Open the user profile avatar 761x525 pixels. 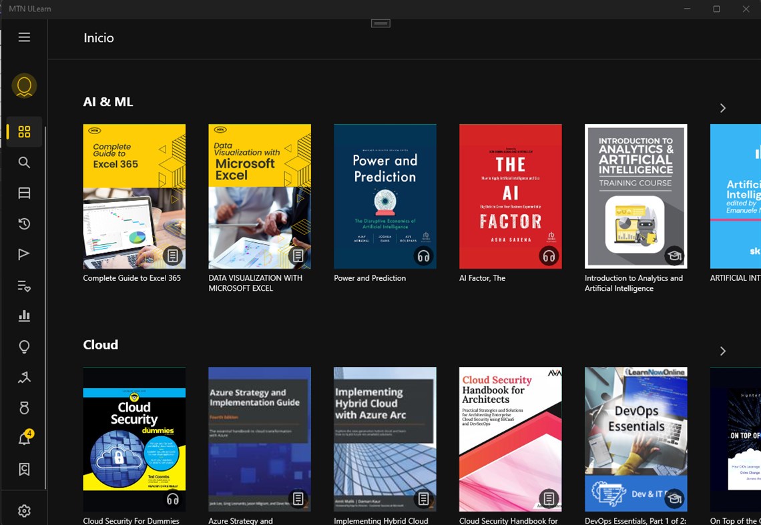point(24,86)
